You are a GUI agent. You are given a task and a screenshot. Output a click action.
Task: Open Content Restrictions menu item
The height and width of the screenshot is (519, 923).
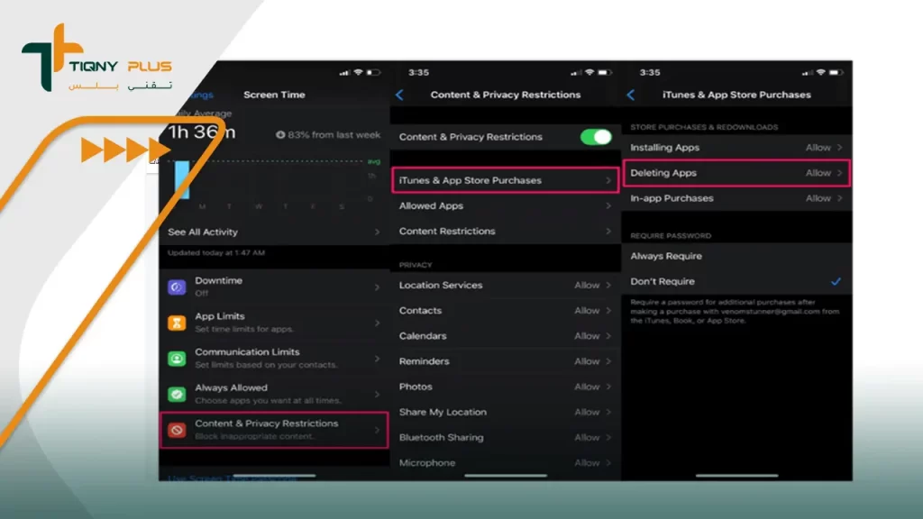point(505,232)
